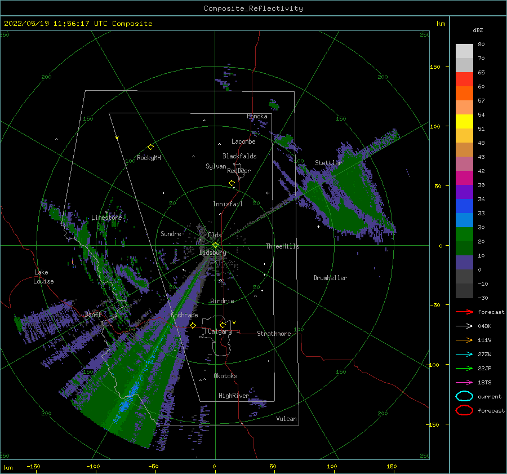Screen dimensions: 507x474
Task: Click the Ponoka town label
Action: tap(257, 116)
